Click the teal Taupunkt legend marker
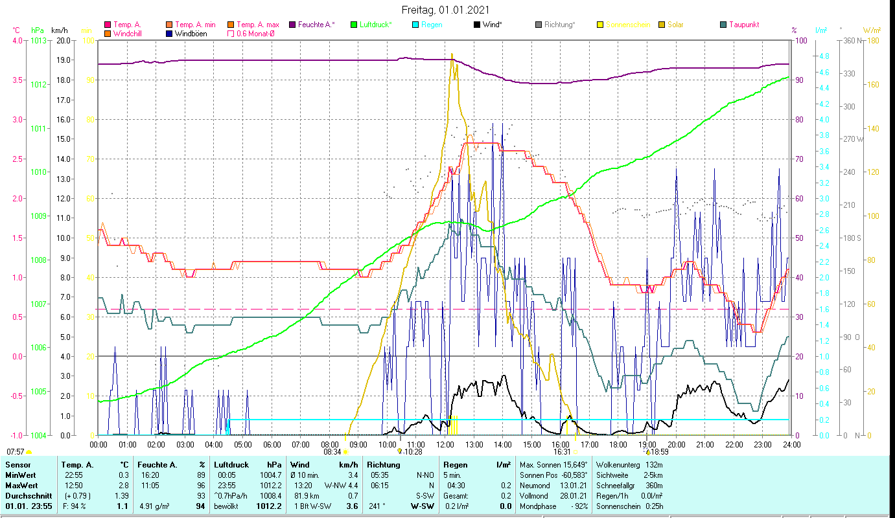895x518 pixels. pos(723,25)
